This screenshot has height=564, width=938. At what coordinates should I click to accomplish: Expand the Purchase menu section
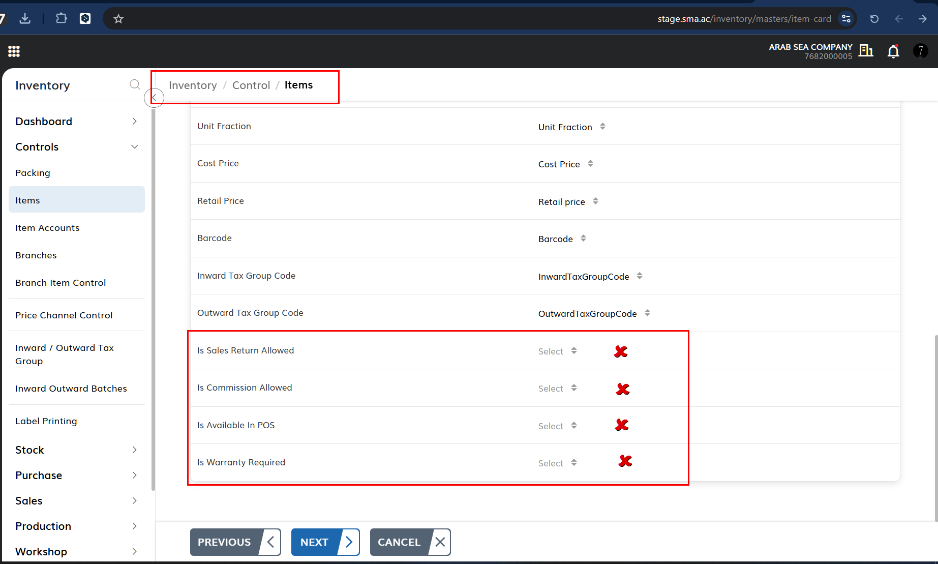pos(77,475)
